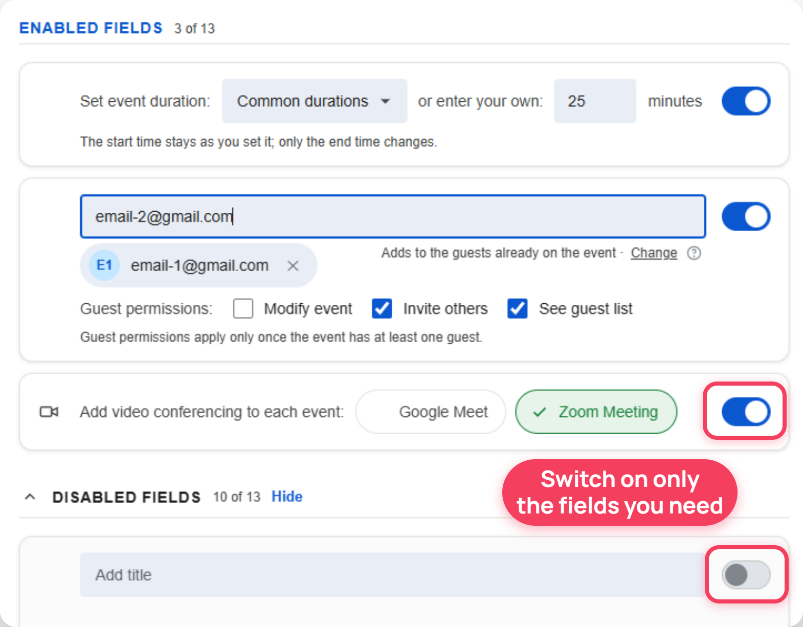This screenshot has height=627, width=803.
Task: Check the Modify event checkbox
Action: click(243, 308)
